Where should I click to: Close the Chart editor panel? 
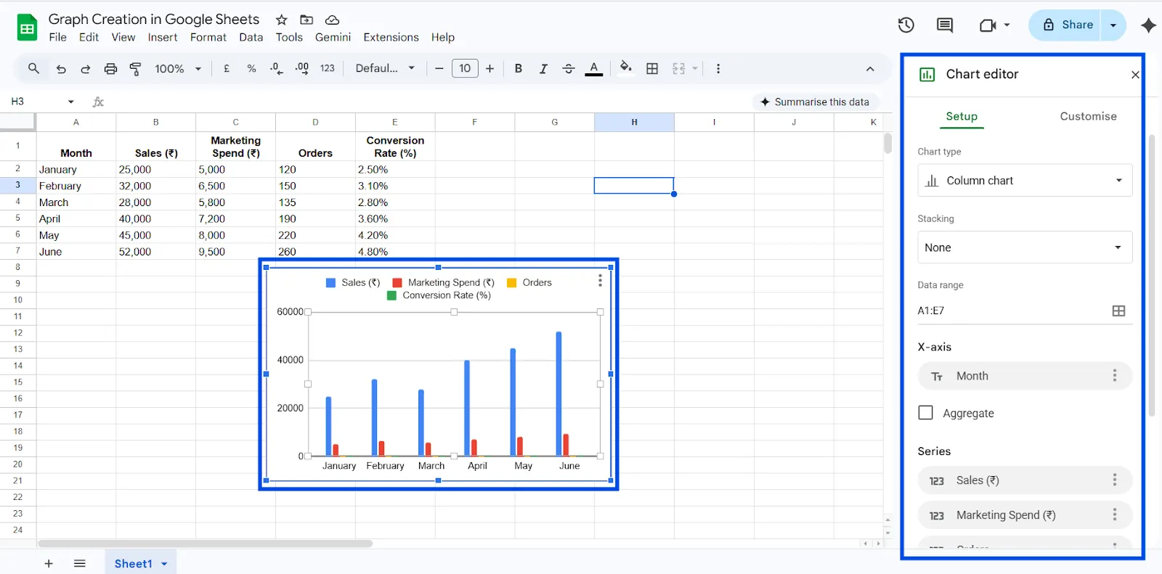(x=1135, y=75)
